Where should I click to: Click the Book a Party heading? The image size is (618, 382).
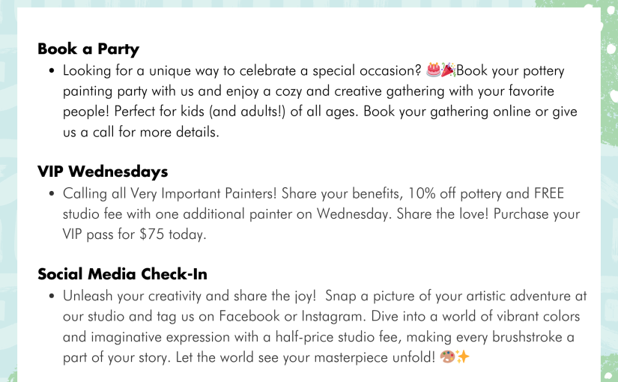tap(88, 49)
